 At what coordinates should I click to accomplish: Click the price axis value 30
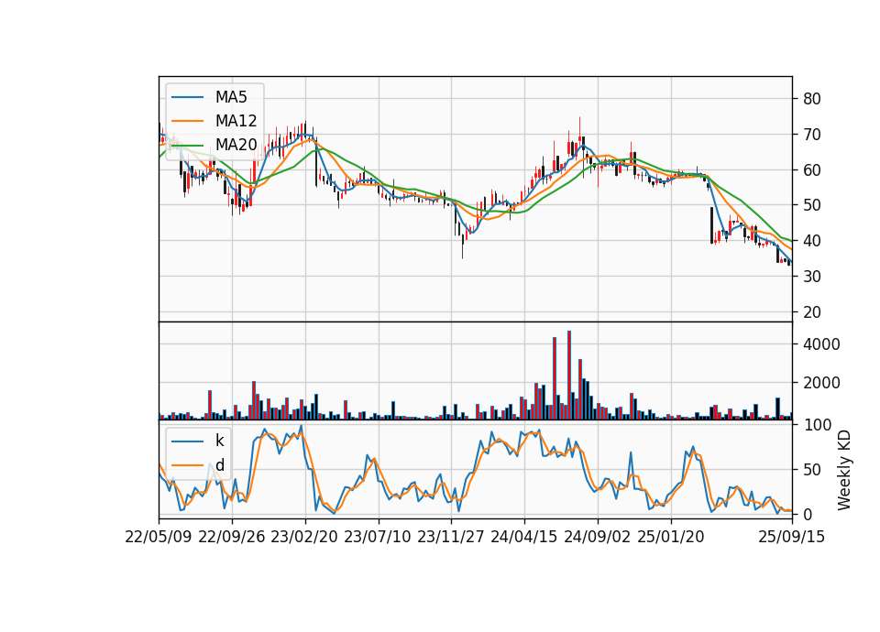(x=811, y=277)
